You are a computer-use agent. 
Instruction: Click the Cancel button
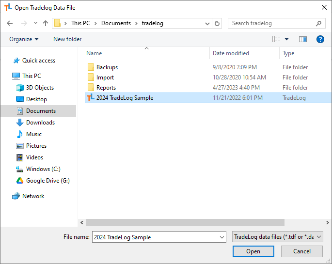[302, 251]
